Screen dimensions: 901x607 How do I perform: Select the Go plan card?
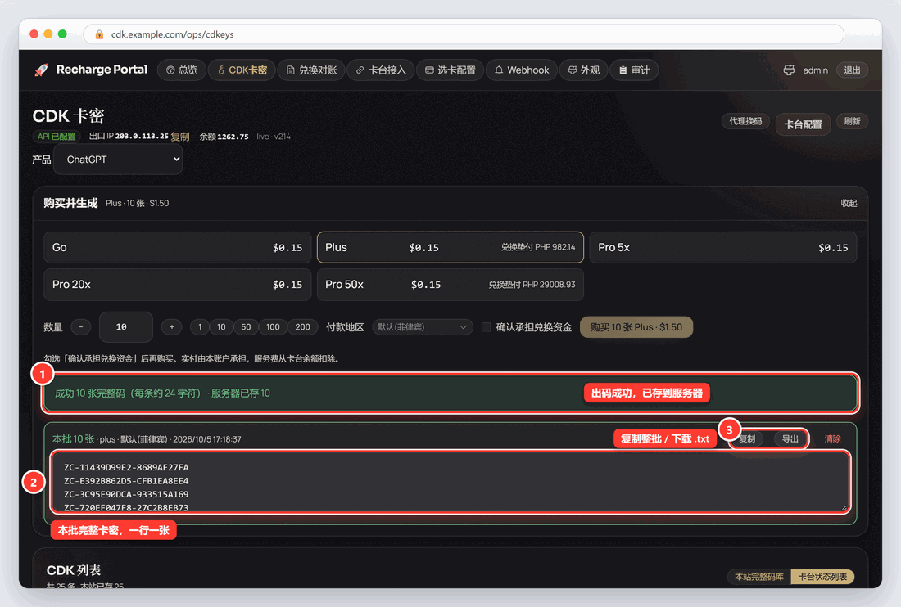(178, 247)
